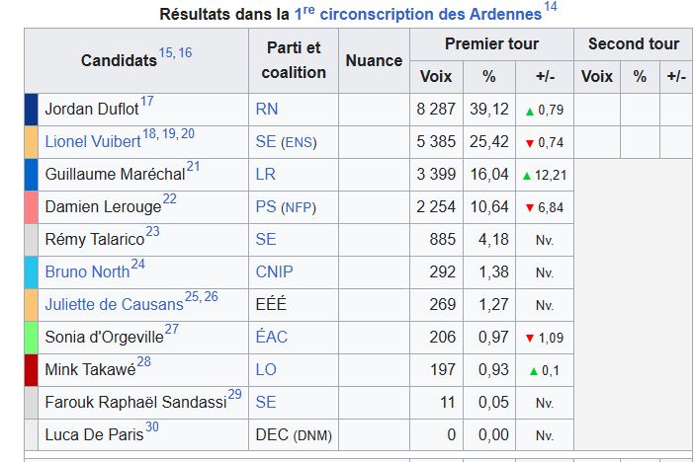The height and width of the screenshot is (462, 694).
Task: Click the ENS link beside Lionel Vuibert
Action: (x=300, y=143)
